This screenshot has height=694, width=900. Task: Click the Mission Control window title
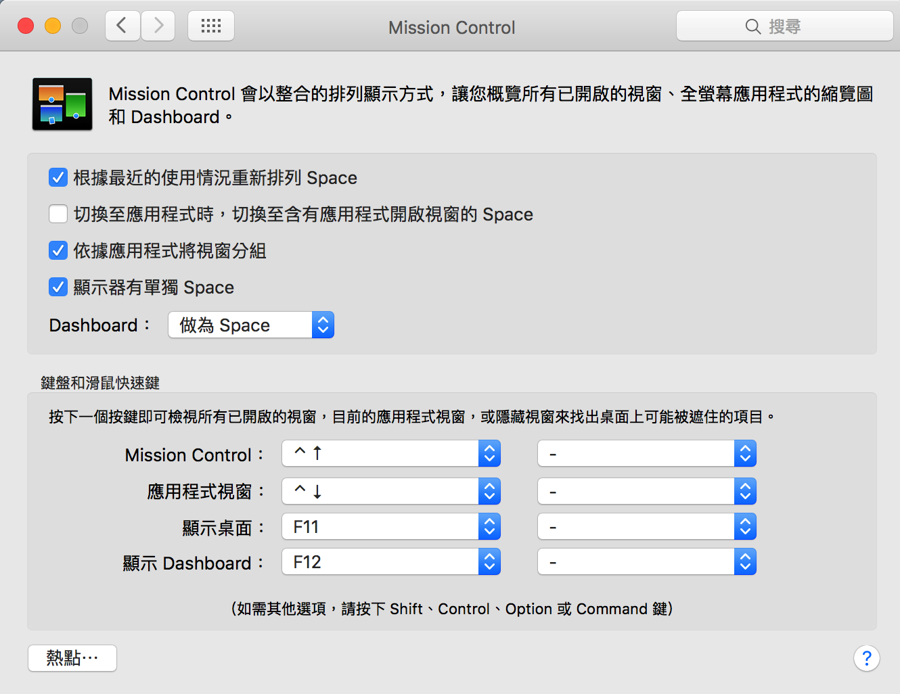pos(451,28)
